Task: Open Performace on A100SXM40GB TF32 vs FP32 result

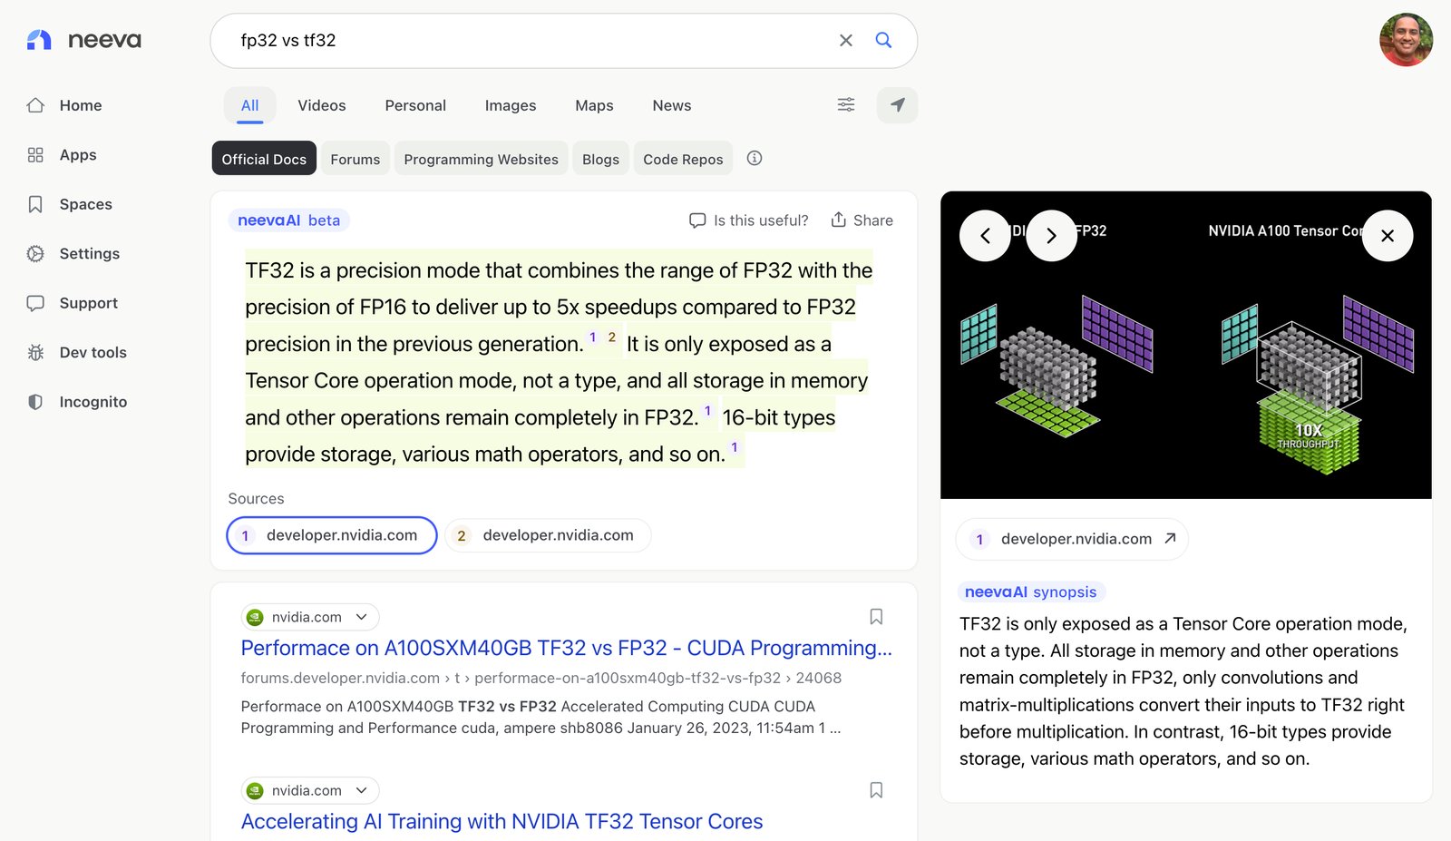Action: tap(567, 648)
